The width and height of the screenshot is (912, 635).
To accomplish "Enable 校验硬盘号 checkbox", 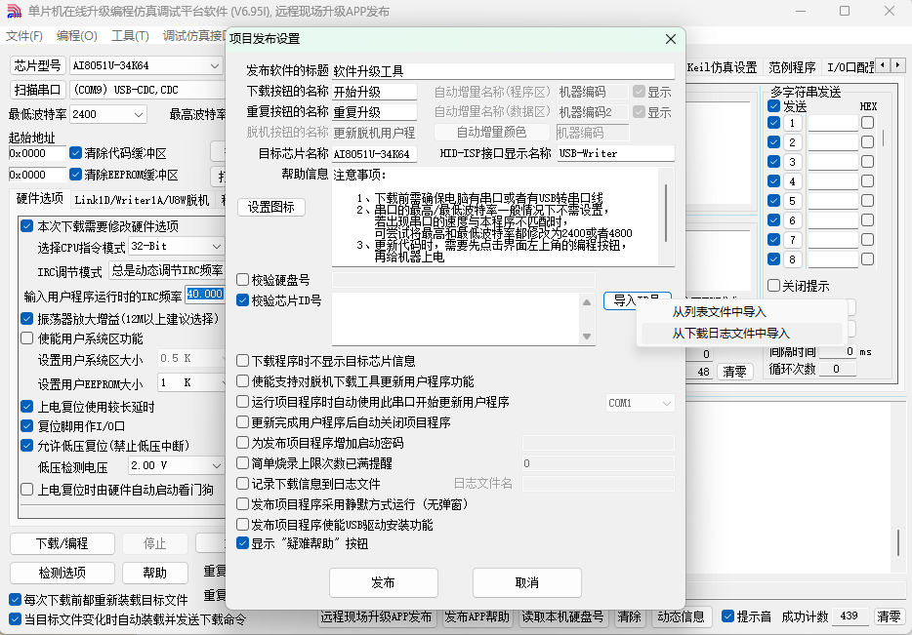I will [243, 279].
